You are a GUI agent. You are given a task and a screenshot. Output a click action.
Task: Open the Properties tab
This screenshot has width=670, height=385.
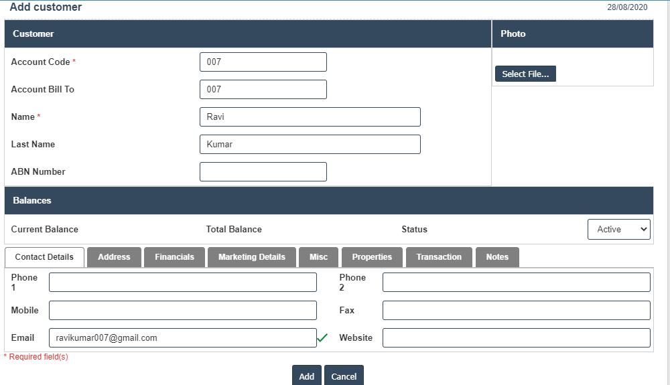[372, 257]
